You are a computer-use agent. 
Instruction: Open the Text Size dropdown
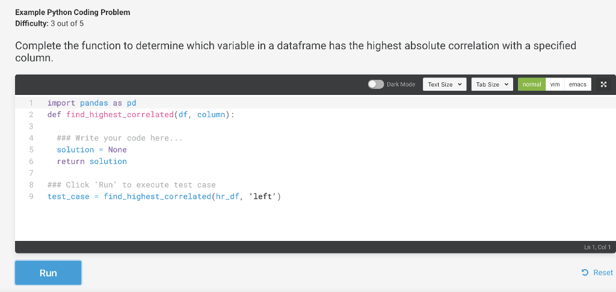click(x=445, y=84)
